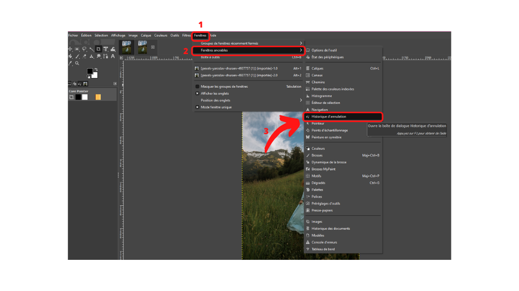
Task: Open the Couleurs menu
Action: click(161, 35)
